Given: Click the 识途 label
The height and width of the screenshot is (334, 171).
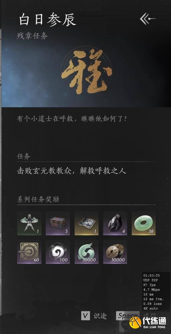Looking at the screenshot, I should coord(100,316).
